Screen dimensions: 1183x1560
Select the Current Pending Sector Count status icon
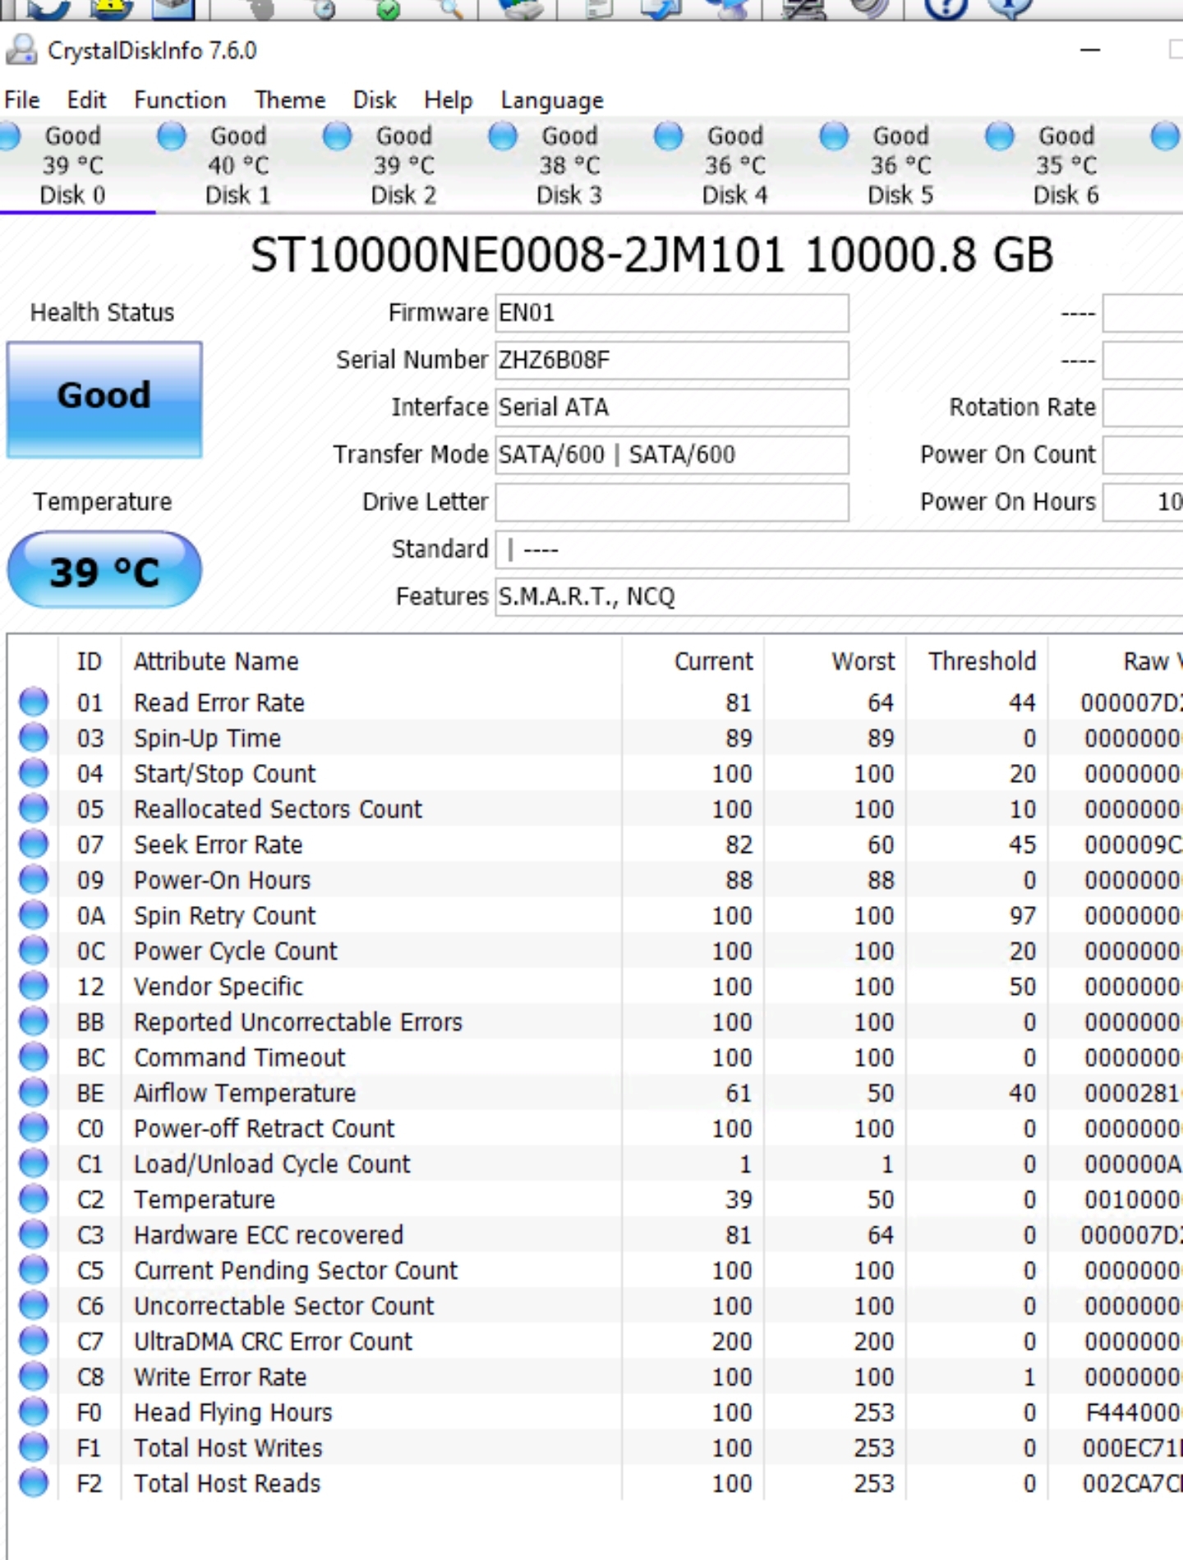coord(34,1269)
